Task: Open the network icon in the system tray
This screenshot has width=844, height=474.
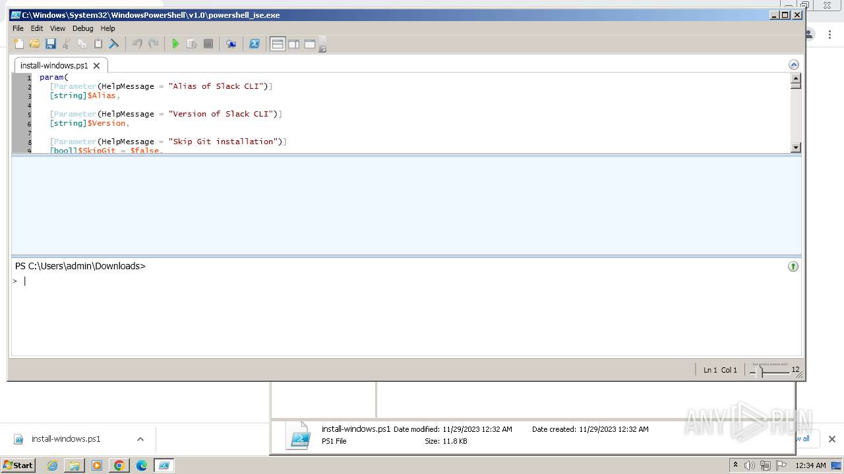Action: 766,465
